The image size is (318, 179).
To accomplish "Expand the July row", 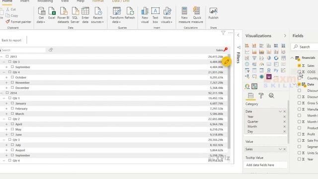I will (6, 145).
